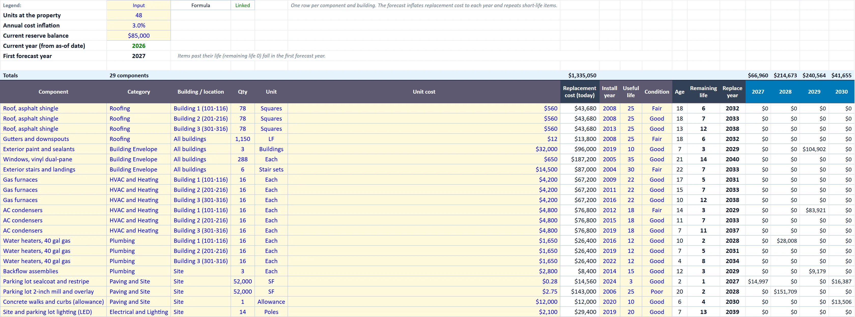855x317 pixels.
Task: Select the Remaining life column header
Action: pyautogui.click(x=703, y=92)
